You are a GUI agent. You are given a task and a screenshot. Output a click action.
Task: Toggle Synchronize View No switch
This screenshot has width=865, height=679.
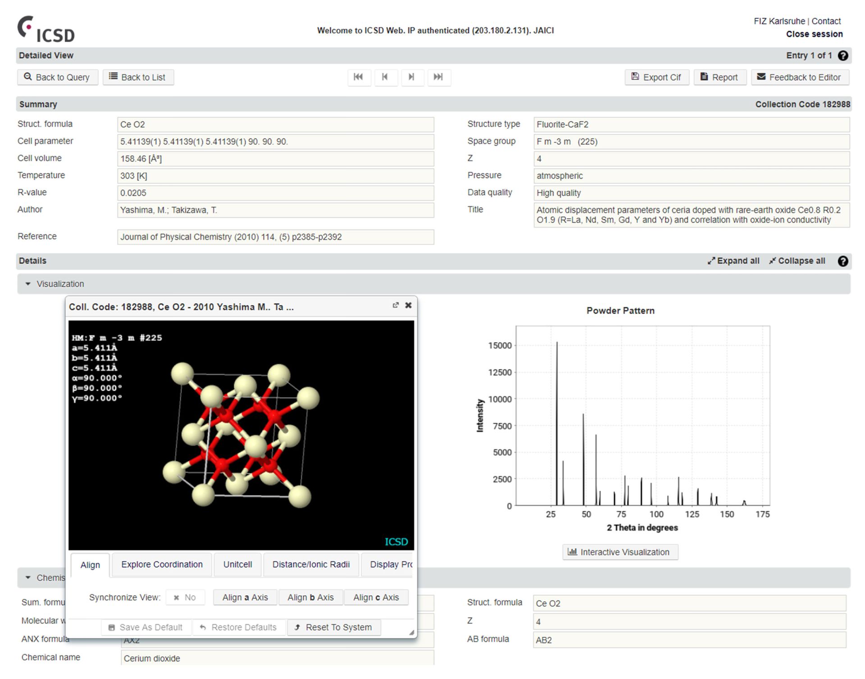[x=185, y=597]
